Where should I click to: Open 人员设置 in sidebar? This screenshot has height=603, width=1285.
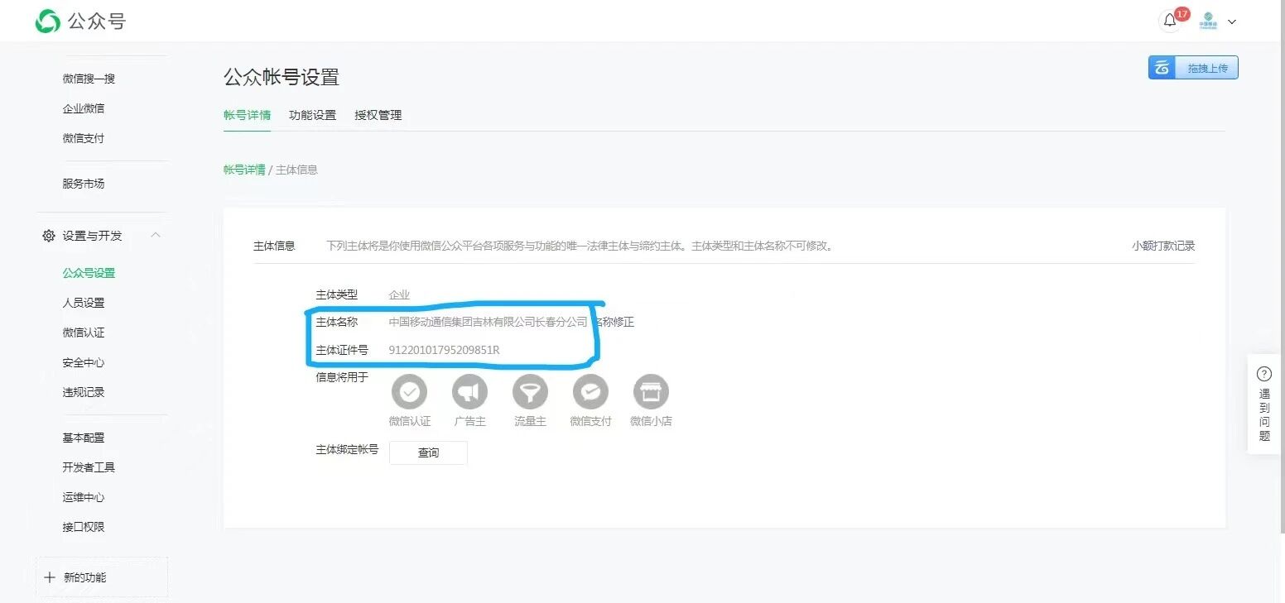point(84,303)
